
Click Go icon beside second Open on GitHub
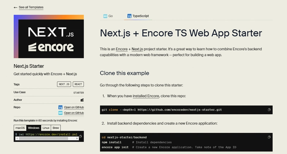(60, 113)
